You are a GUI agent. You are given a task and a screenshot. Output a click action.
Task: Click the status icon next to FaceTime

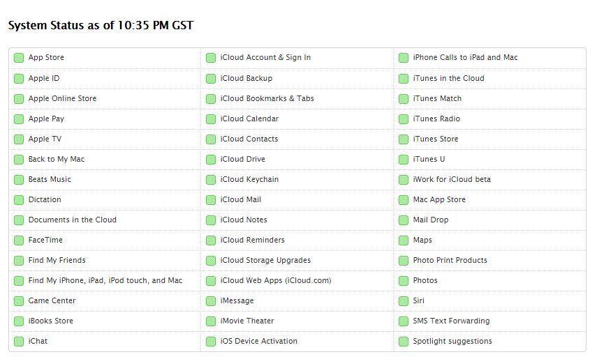19,240
